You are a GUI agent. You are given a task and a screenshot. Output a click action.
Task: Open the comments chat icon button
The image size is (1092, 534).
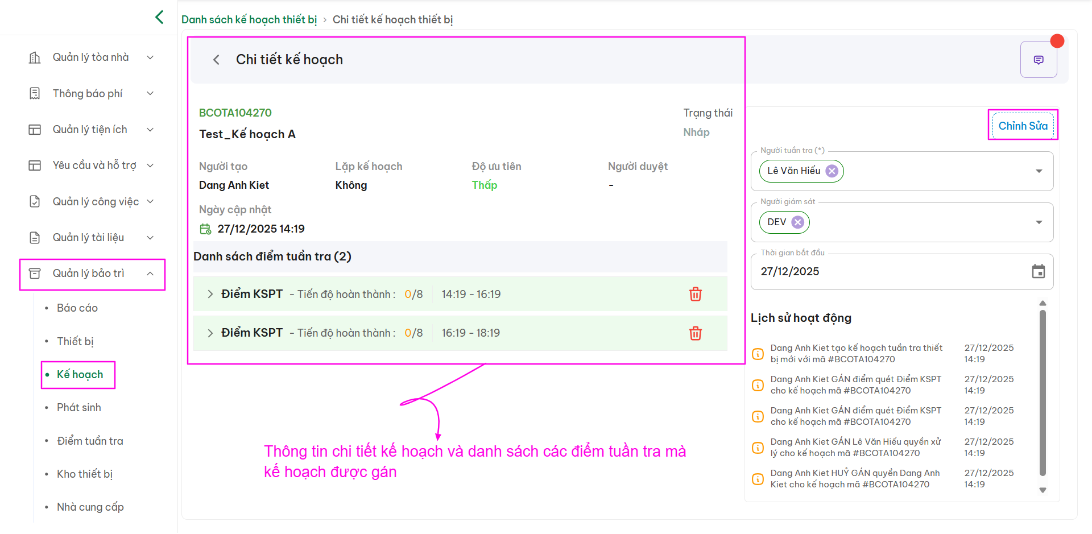(1038, 60)
